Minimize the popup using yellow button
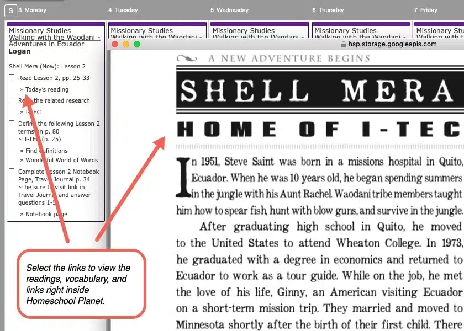Image resolution: width=464 pixels, height=331 pixels. (126, 44)
